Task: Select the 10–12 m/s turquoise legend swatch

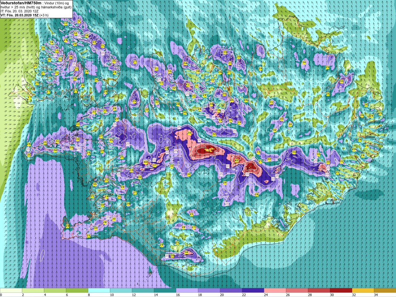Action: click(121, 291)
